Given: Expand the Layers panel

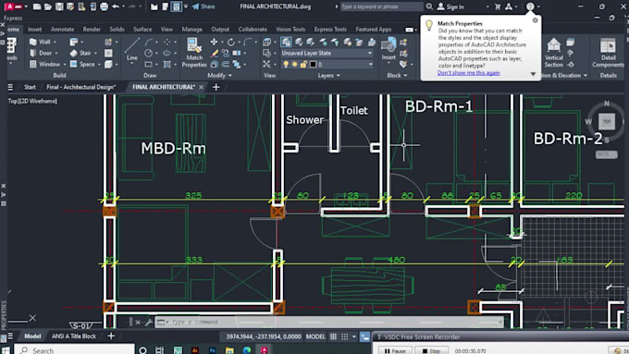Looking at the screenshot, I should [x=329, y=76].
